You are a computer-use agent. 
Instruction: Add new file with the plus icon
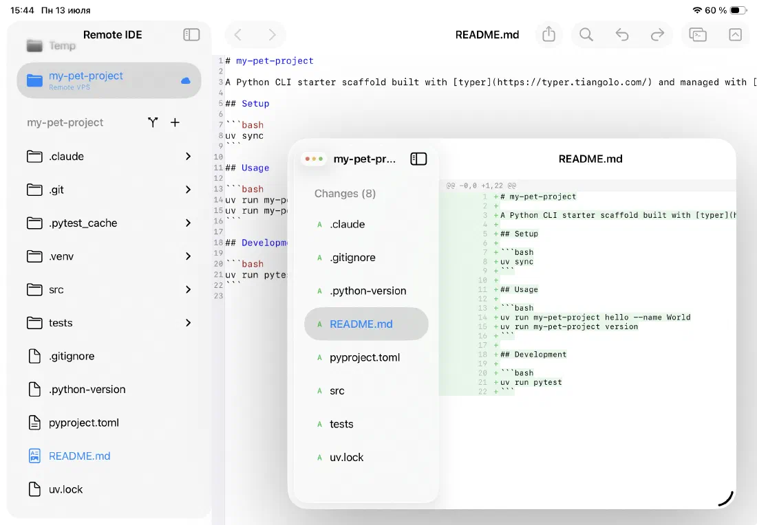(x=175, y=122)
